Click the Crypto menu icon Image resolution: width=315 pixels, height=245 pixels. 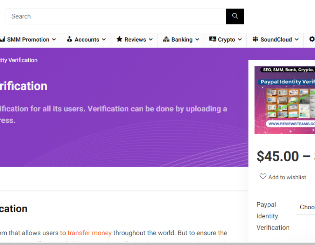click(x=212, y=39)
